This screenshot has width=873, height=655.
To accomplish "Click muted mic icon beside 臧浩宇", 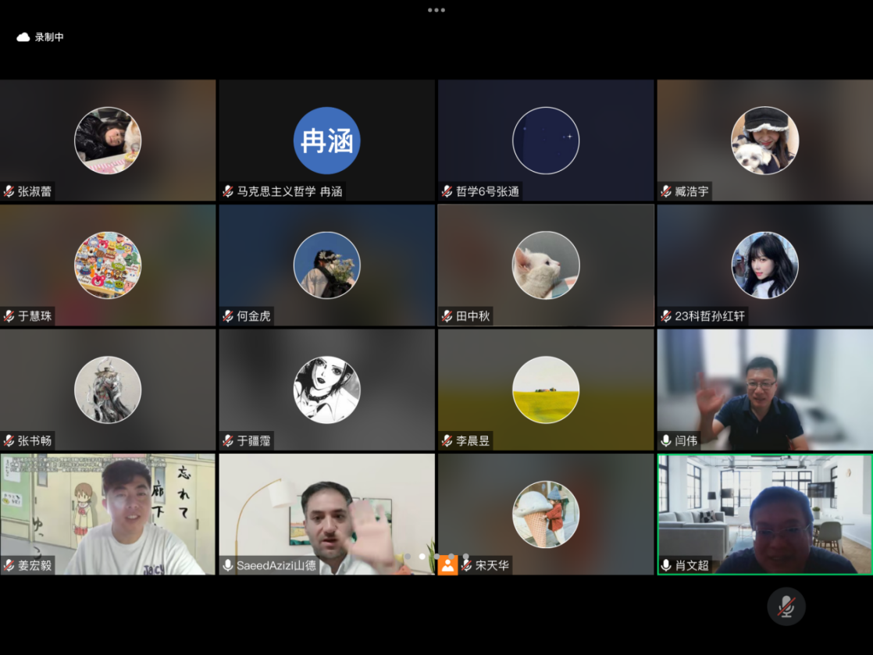I will pos(666,191).
